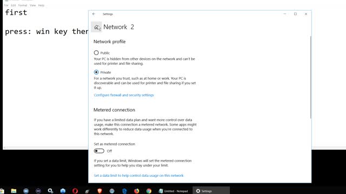Click the Notepad horizontal scrollbar
This screenshot has height=194, width=346.
(x=45, y=148)
